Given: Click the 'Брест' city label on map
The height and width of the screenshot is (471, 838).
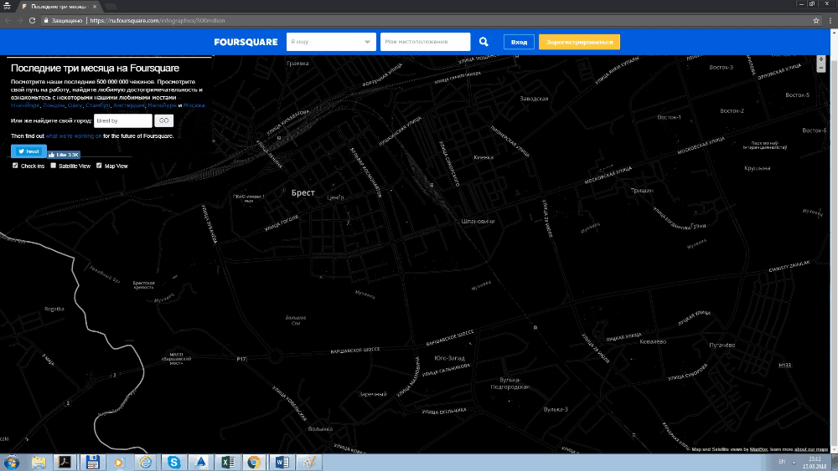Looking at the screenshot, I should 303,192.
